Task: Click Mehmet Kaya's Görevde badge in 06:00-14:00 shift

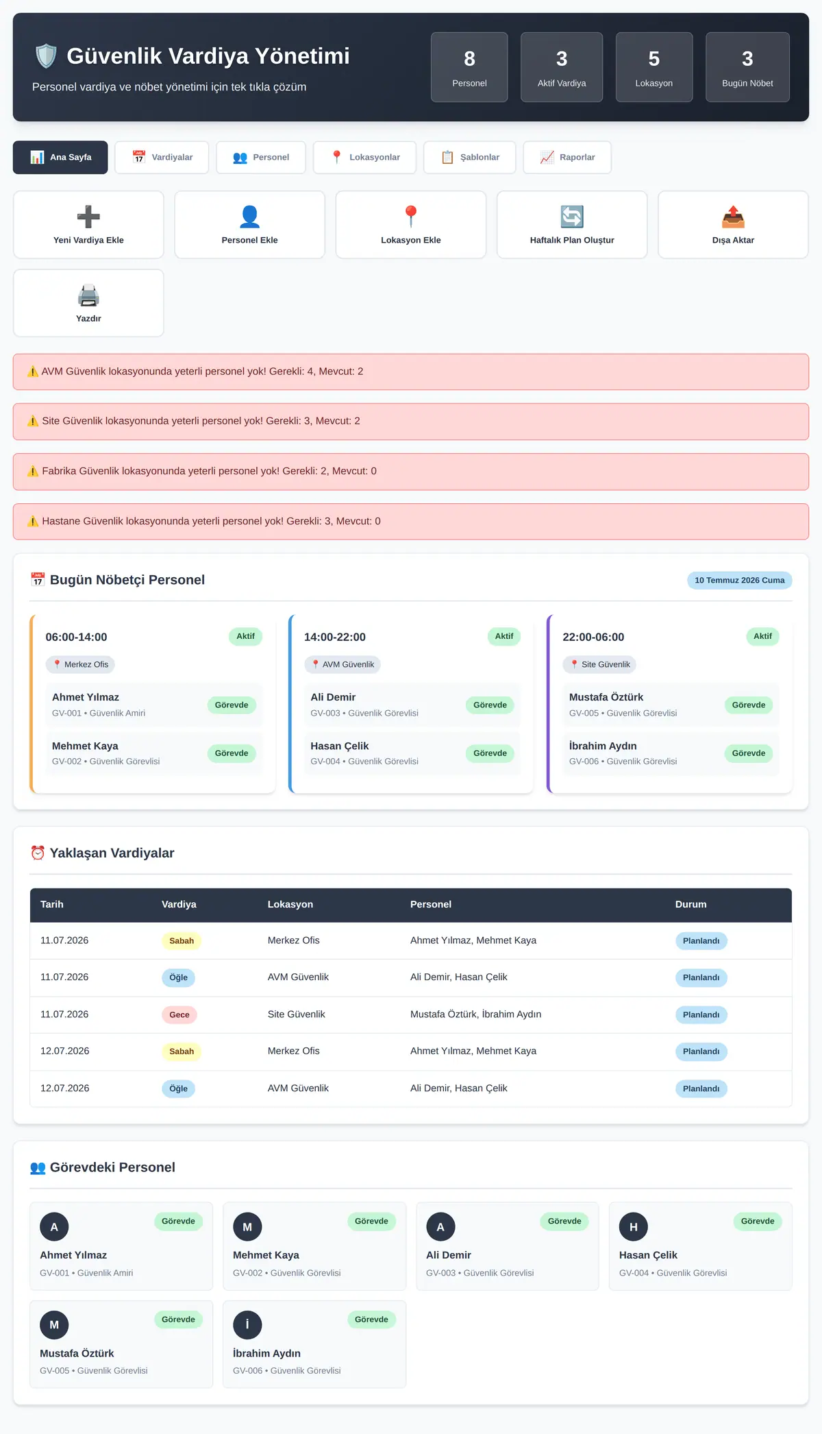Action: [x=232, y=753]
